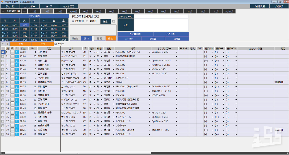This screenshot has height=155, width=289.
Task: Click the 今日へ移動 button
Action: tap(34, 16)
